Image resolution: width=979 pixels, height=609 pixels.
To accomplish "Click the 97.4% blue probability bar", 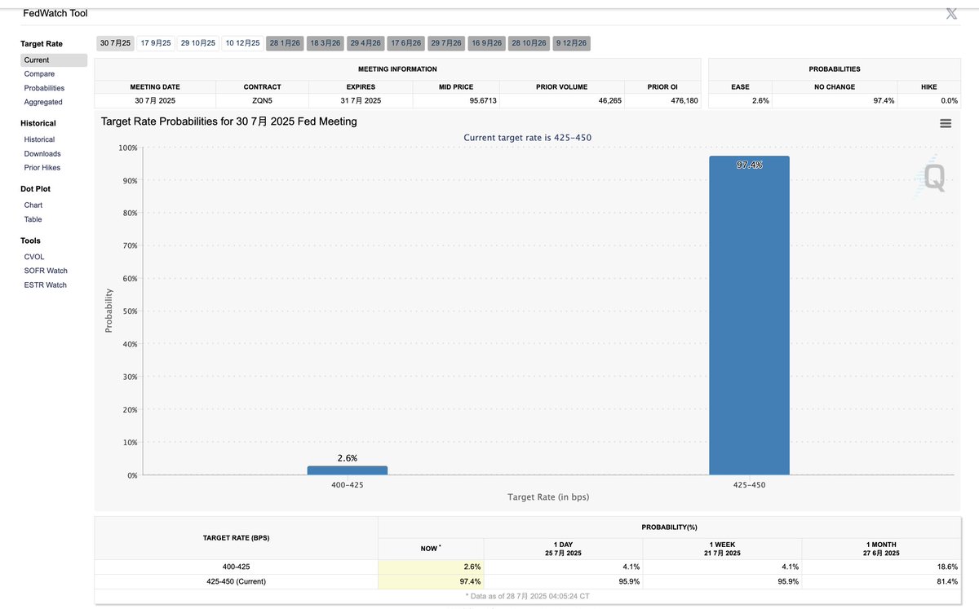I will (749, 316).
